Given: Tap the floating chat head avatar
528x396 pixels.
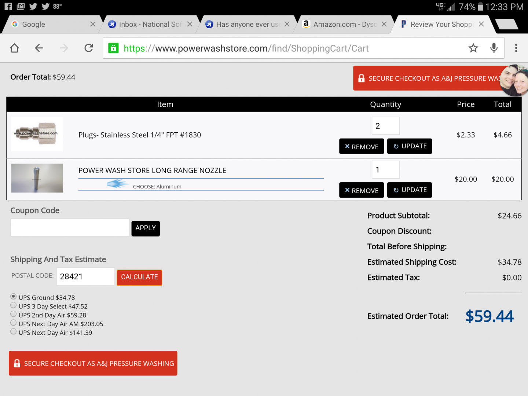Looking at the screenshot, I should pos(514,80).
